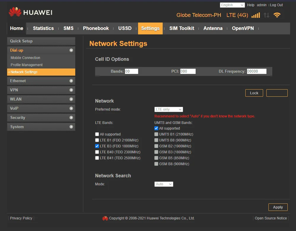This screenshot has width=296, height=231.
Task: Select Network Settings sidebar item
Action: coord(41,72)
